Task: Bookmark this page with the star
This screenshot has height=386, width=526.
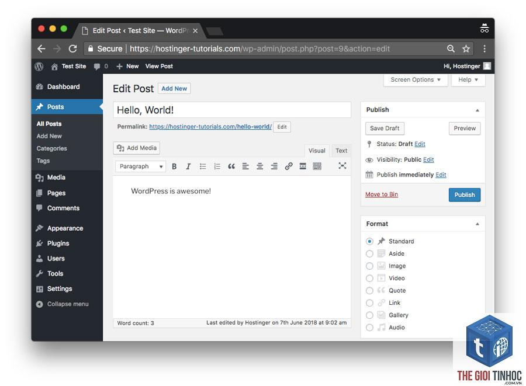Action: click(x=466, y=49)
